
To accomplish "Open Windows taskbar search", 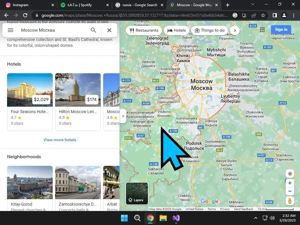I will tap(137, 218).
